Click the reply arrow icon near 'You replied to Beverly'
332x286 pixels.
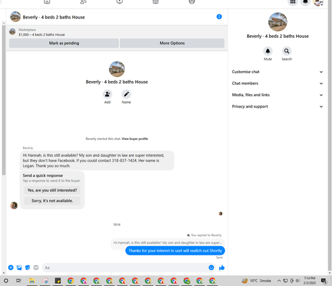(189, 235)
